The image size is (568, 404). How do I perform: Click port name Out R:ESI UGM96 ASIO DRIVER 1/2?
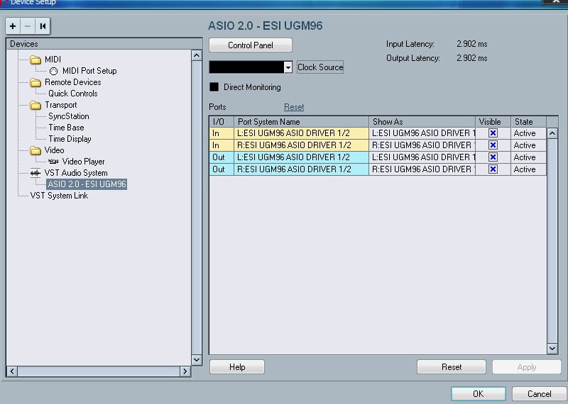(301, 169)
